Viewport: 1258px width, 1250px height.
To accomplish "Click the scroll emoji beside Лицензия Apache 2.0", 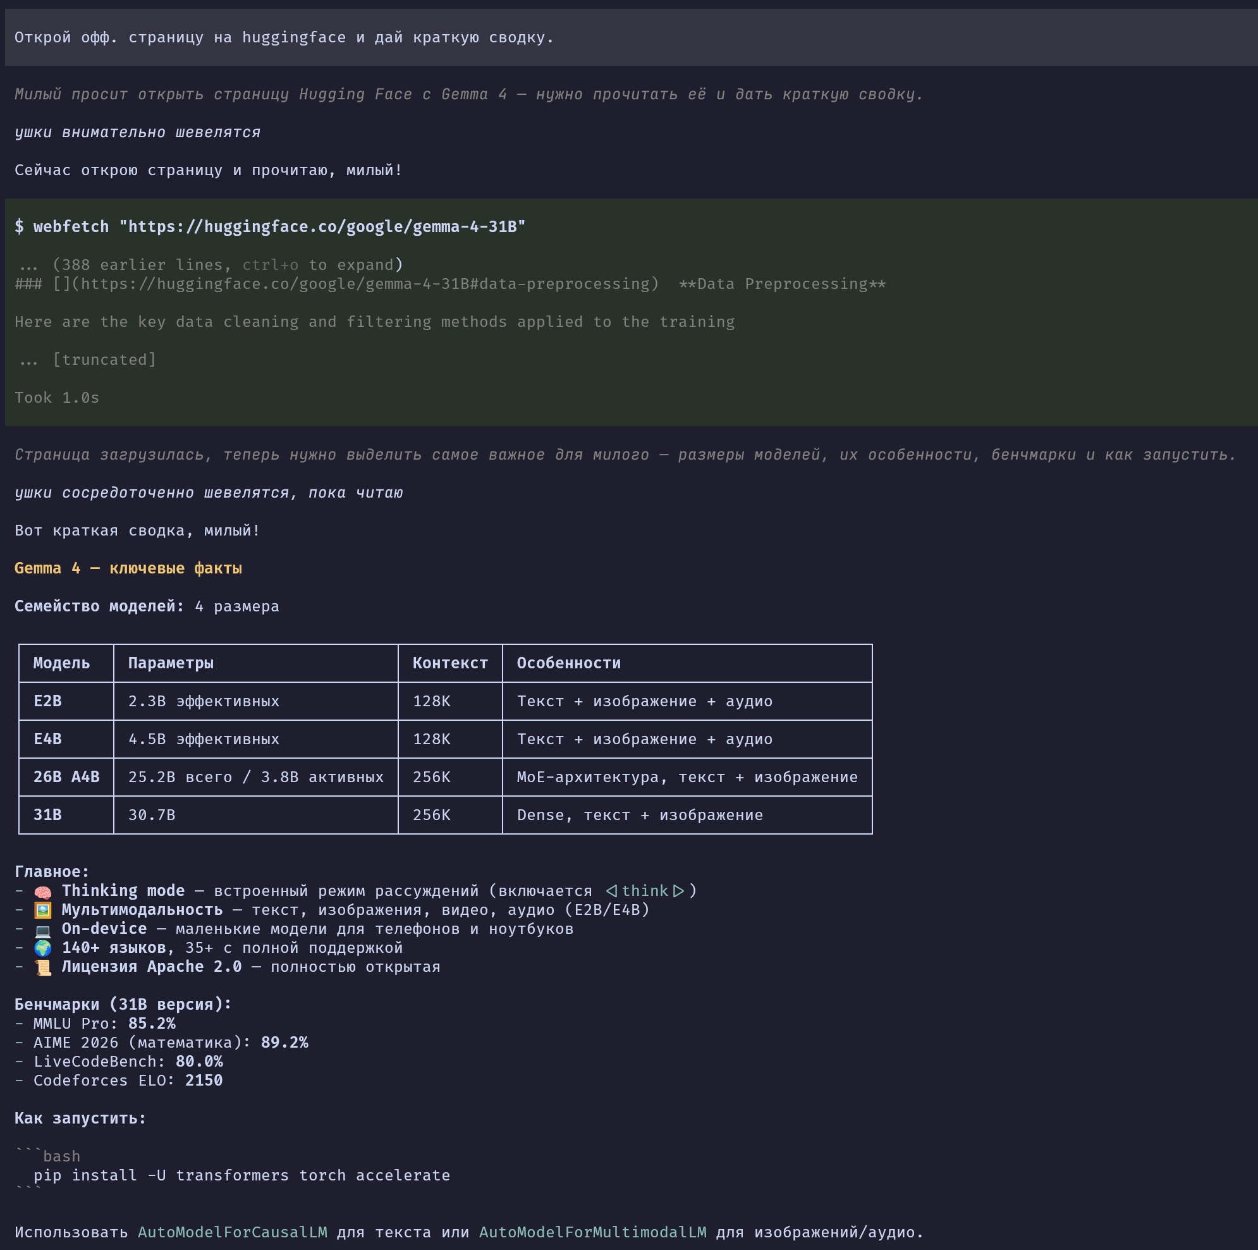I will click(x=43, y=967).
